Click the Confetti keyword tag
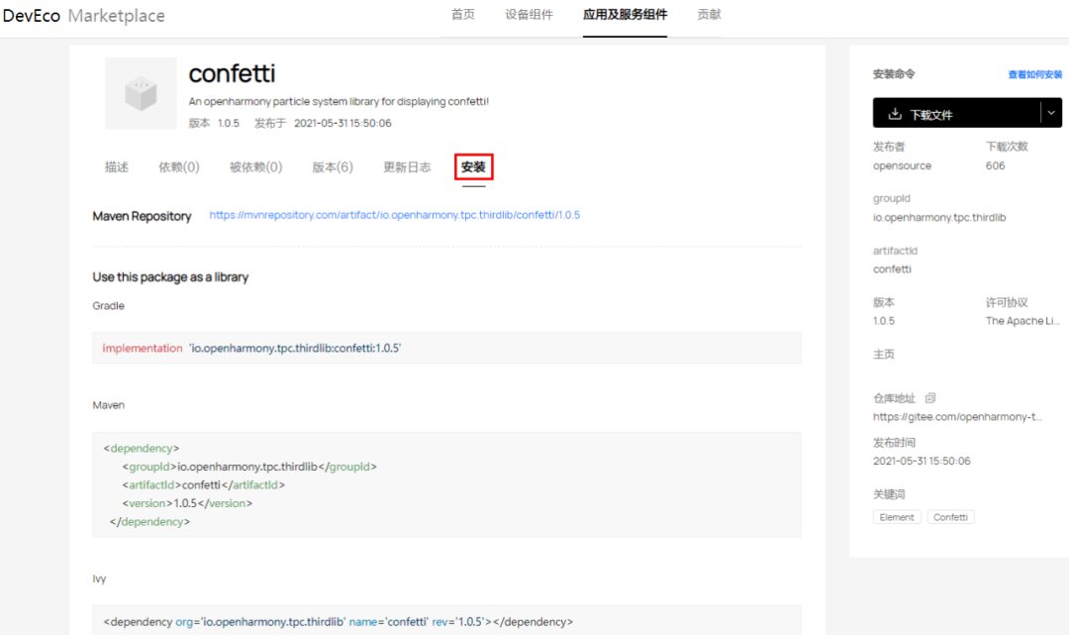Screen dimensions: 1069x635 click(950, 517)
